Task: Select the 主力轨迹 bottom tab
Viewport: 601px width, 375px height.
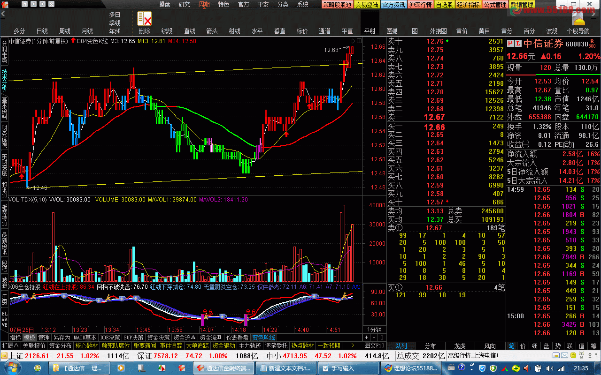Action: point(250,346)
